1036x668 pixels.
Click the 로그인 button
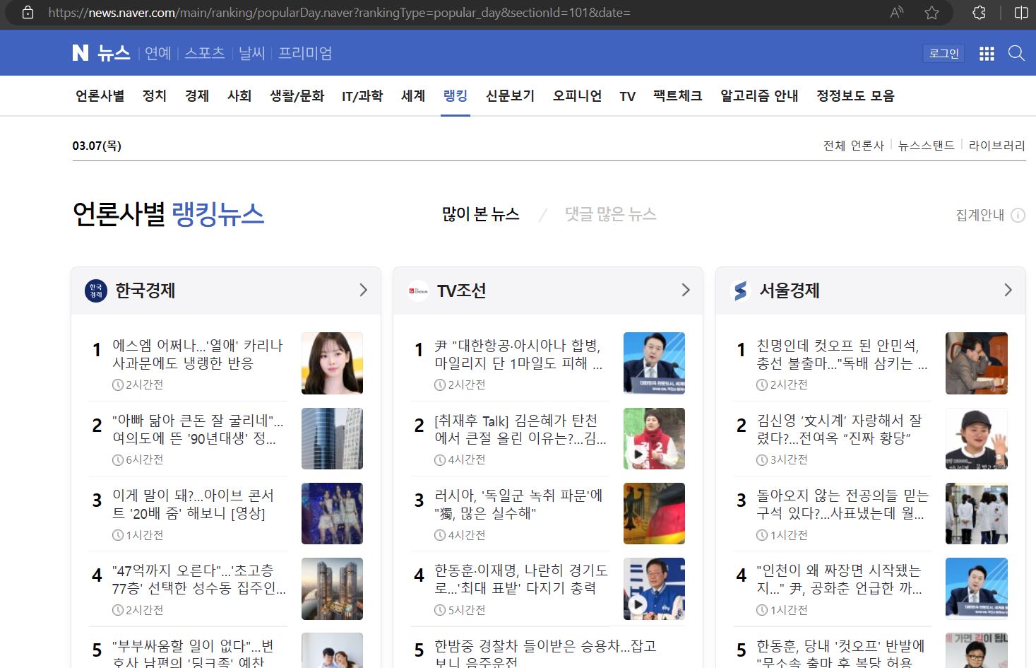click(x=943, y=52)
